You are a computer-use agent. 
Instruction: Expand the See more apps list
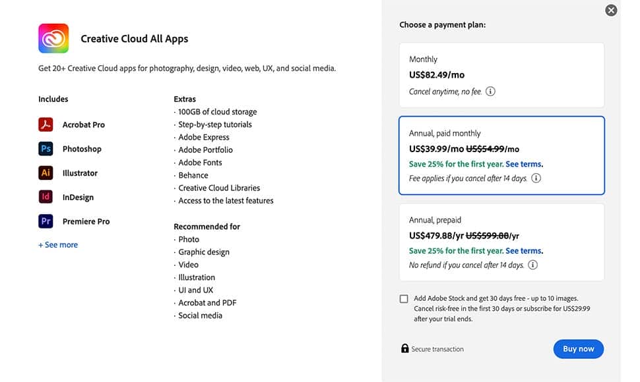coord(58,245)
